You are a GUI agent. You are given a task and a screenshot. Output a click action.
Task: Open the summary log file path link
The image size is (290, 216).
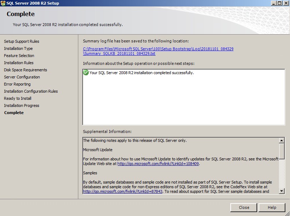[x=158, y=51]
